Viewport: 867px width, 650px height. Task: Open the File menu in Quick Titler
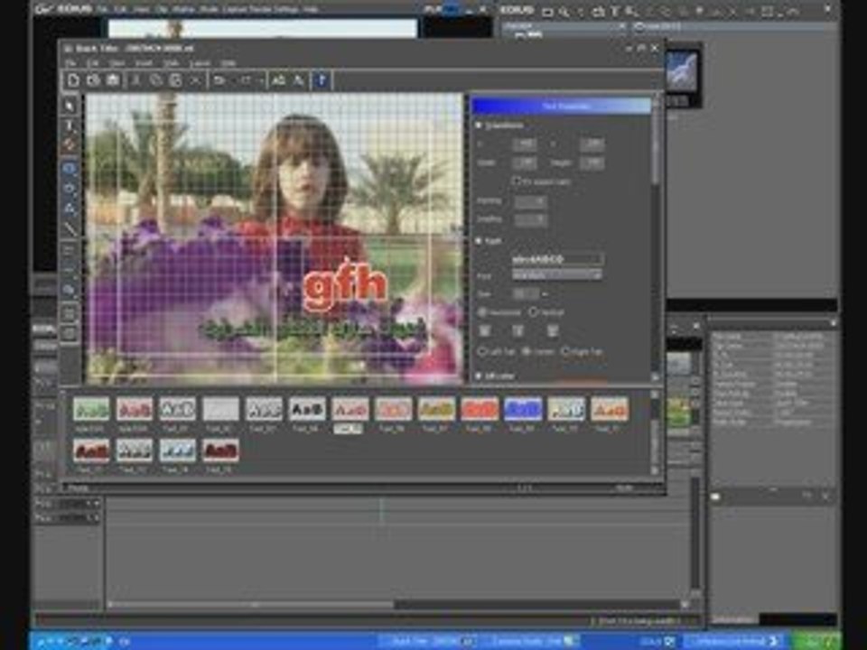point(70,63)
